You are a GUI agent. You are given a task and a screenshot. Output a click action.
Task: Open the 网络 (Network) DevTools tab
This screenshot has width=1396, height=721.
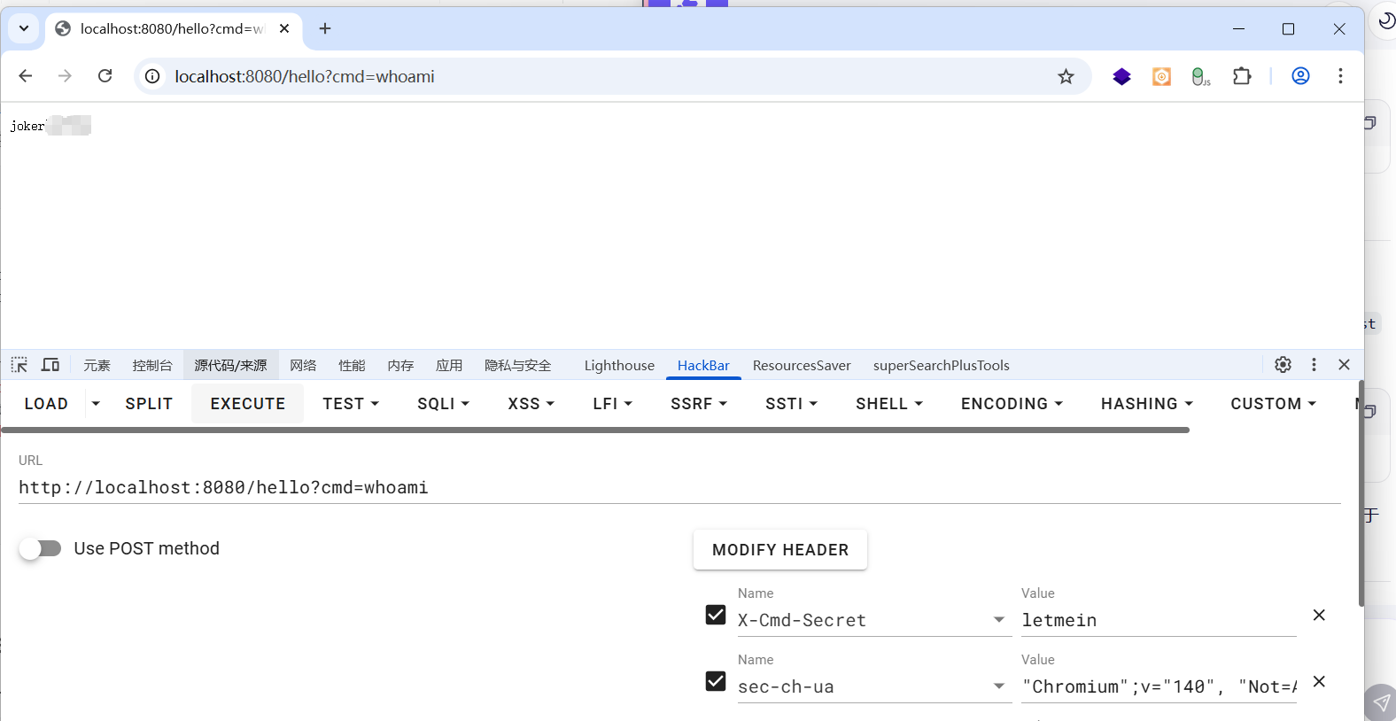pos(303,366)
